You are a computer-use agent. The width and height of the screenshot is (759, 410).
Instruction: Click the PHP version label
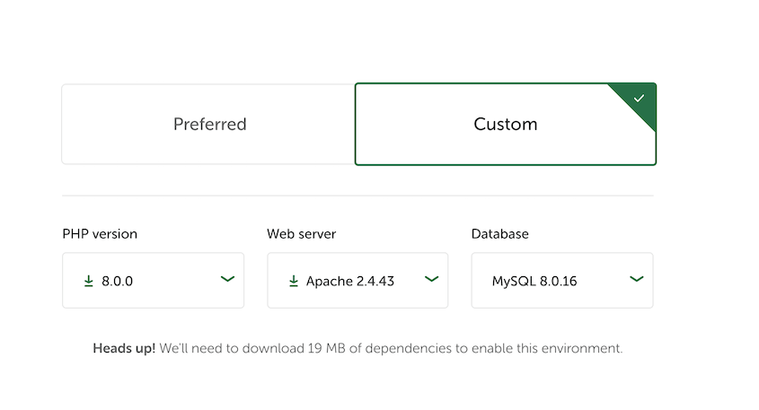pos(100,234)
